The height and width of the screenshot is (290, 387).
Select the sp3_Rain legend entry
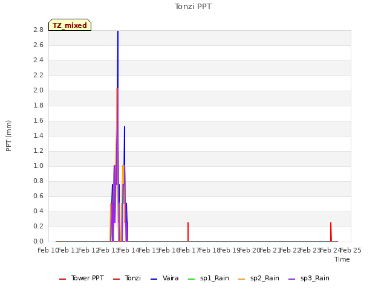[308, 278]
